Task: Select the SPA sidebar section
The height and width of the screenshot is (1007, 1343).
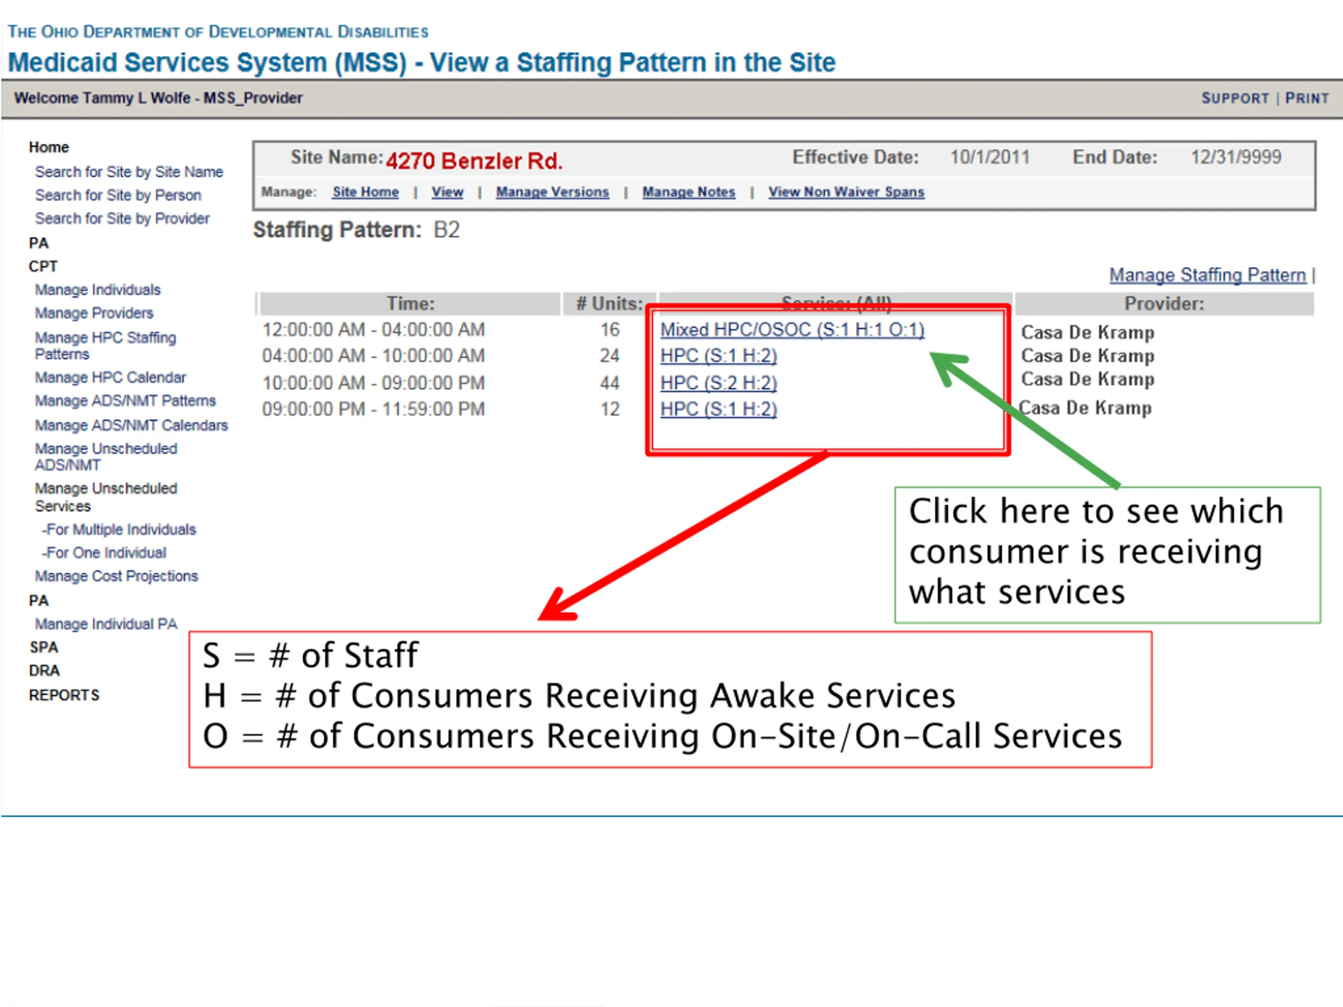Action: 44,647
